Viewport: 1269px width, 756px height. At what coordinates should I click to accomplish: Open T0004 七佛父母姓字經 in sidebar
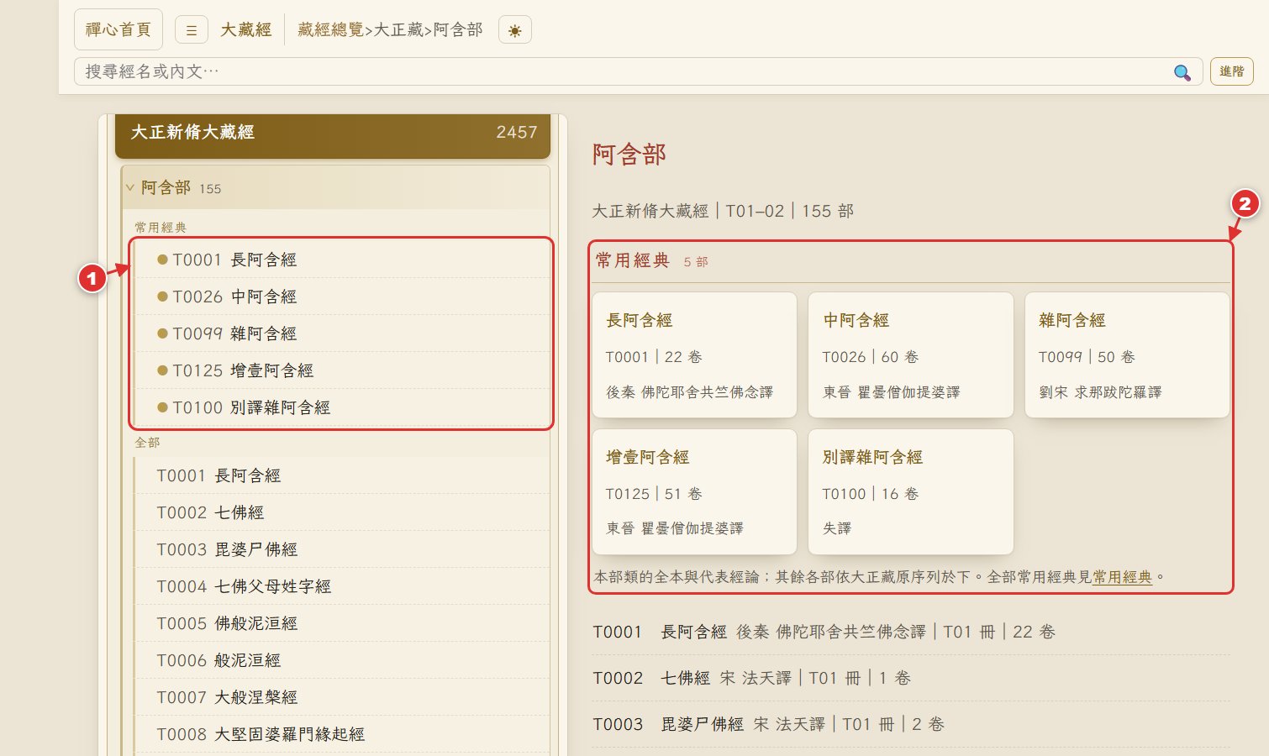(341, 586)
